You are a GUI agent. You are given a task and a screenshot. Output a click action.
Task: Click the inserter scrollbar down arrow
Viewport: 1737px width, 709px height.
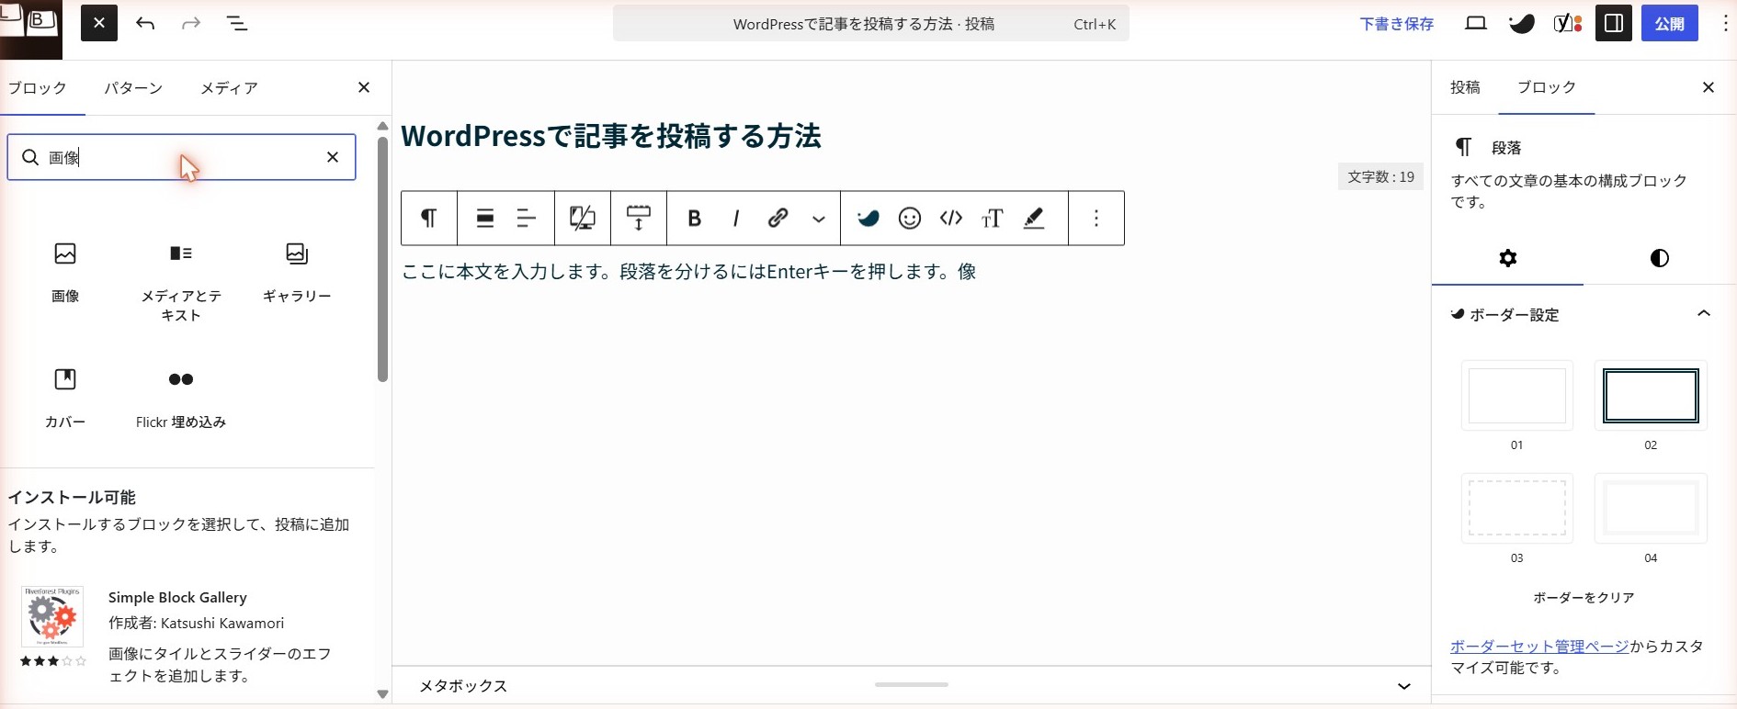383,694
